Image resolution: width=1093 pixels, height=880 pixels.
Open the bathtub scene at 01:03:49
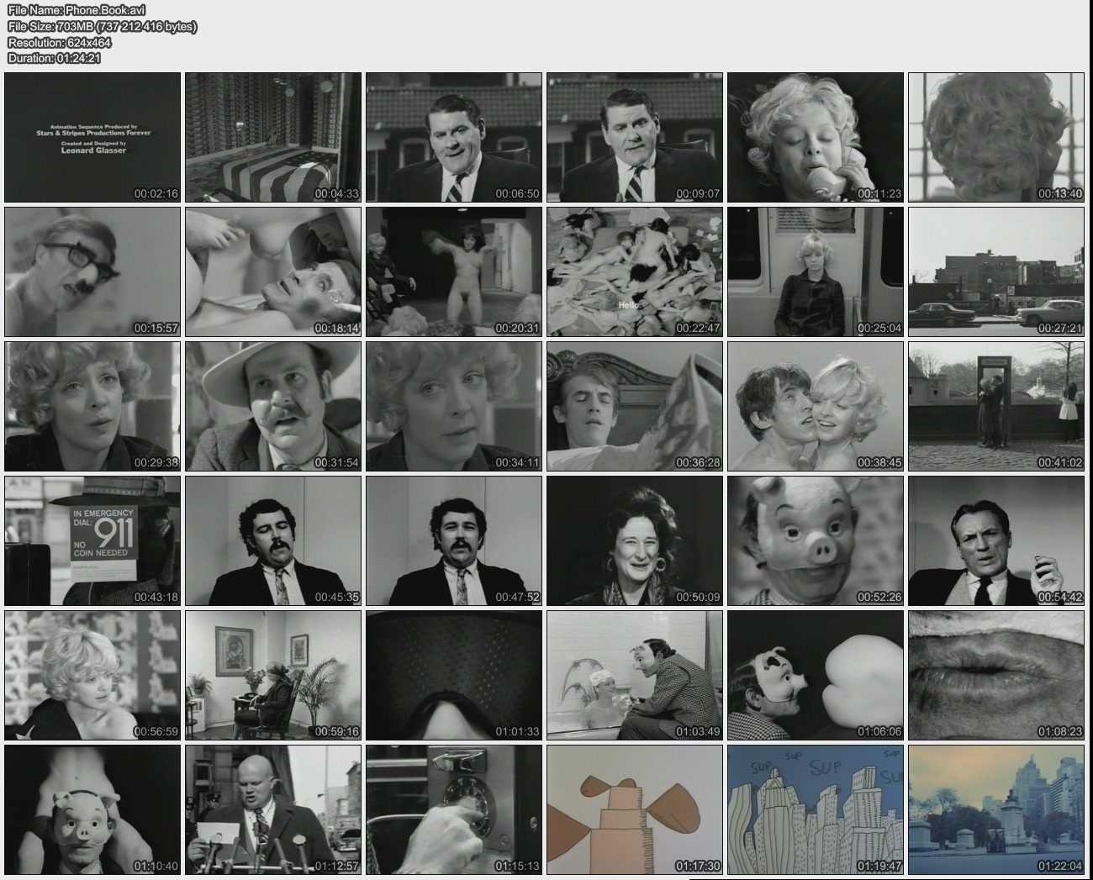point(635,675)
